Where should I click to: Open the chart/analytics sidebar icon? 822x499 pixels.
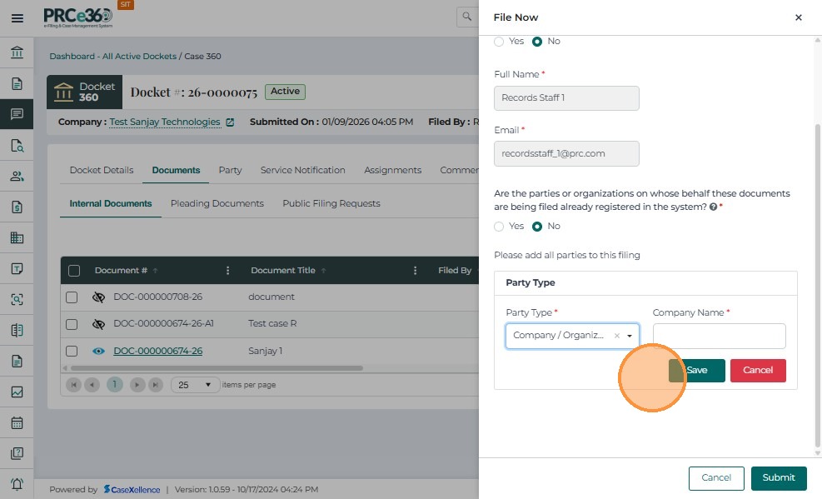[x=17, y=392]
